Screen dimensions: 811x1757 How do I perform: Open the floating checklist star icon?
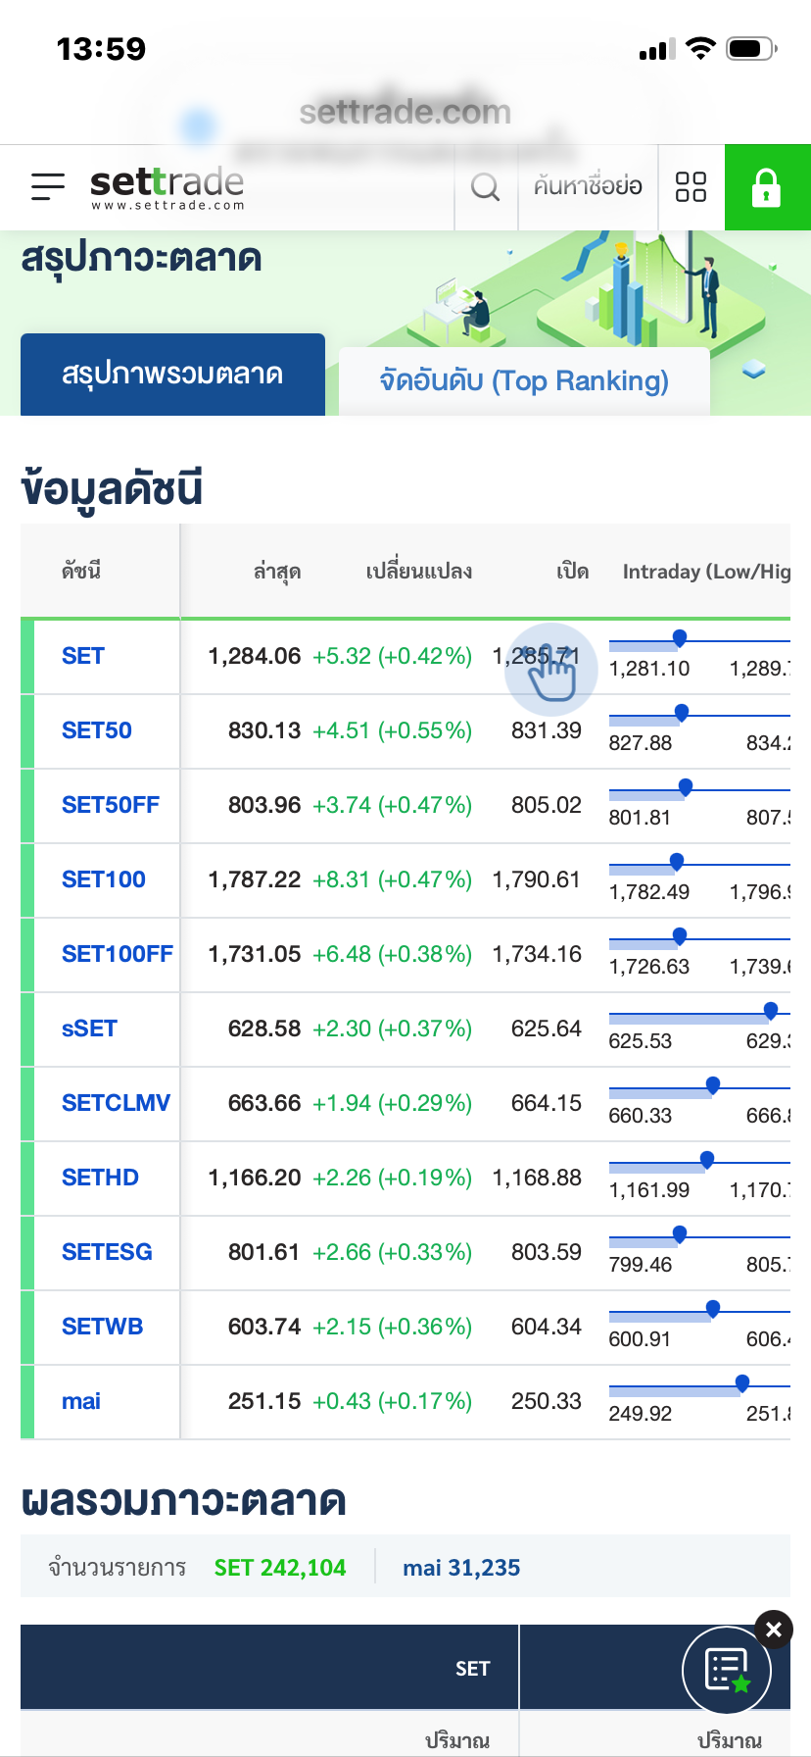[x=727, y=1670]
